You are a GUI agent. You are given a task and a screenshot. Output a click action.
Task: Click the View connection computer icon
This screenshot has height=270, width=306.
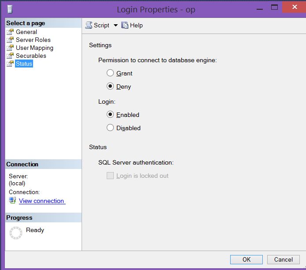click(12, 200)
